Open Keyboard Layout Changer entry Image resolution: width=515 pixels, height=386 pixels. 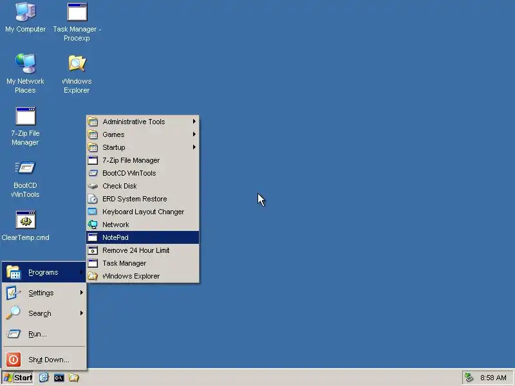pos(142,212)
